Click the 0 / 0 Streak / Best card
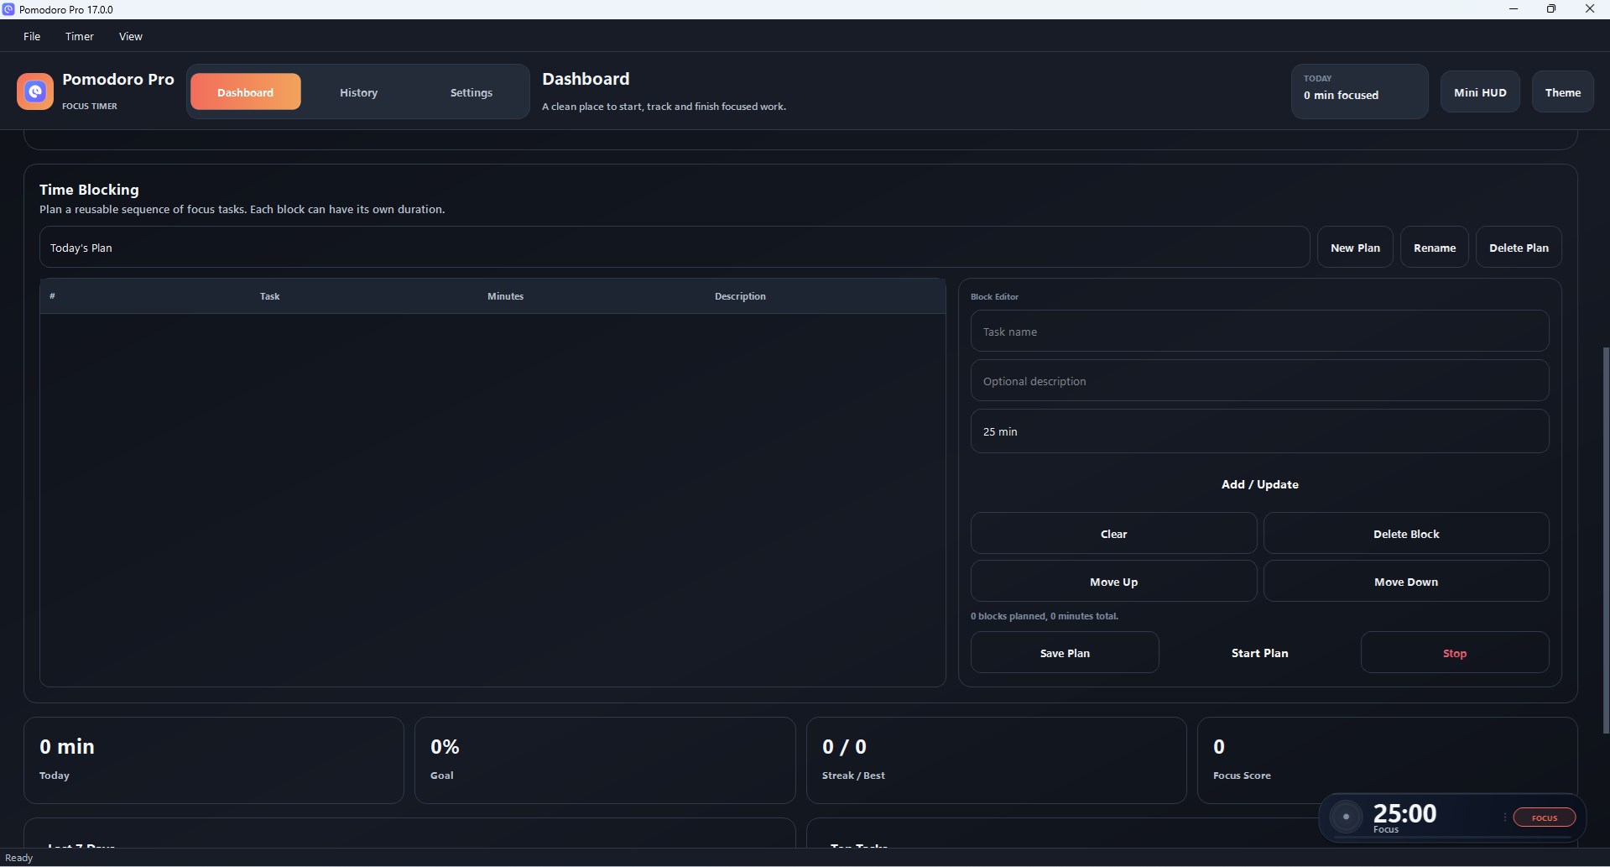The height and width of the screenshot is (867, 1610). (996, 760)
